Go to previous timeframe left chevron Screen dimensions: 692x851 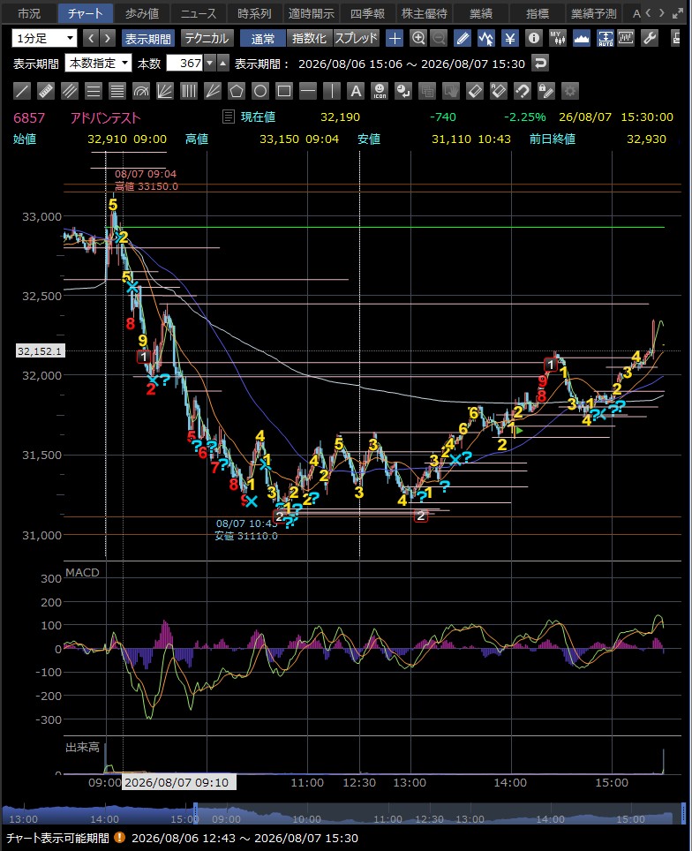(91, 39)
